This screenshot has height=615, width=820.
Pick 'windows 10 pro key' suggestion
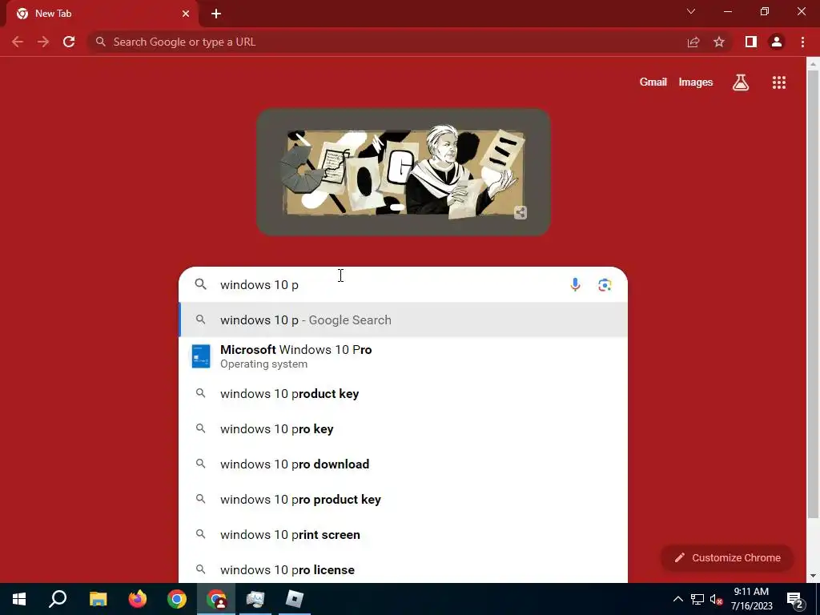pyautogui.click(x=404, y=429)
